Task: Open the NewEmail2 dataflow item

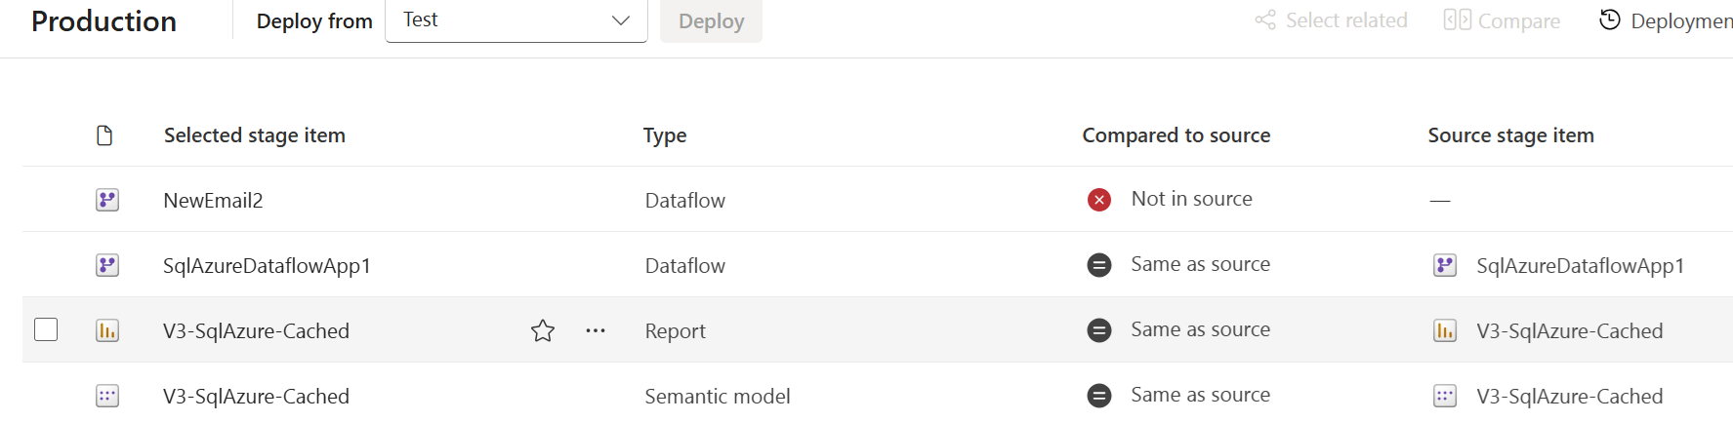Action: 213,201
